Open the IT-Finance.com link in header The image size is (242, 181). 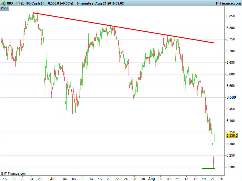pyautogui.click(x=228, y=3)
